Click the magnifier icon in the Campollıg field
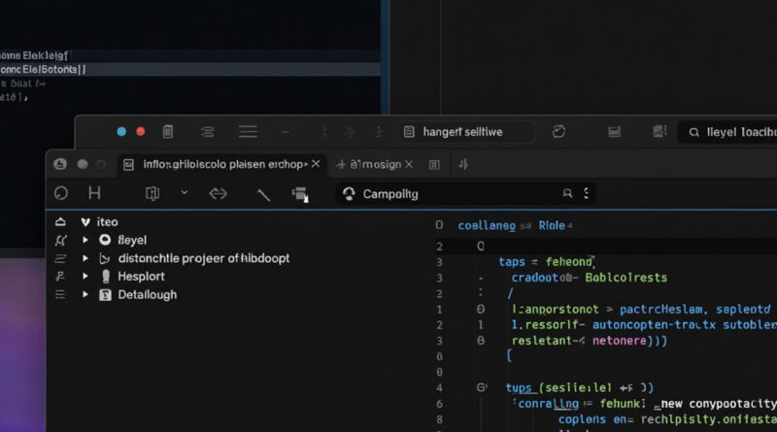 [567, 194]
